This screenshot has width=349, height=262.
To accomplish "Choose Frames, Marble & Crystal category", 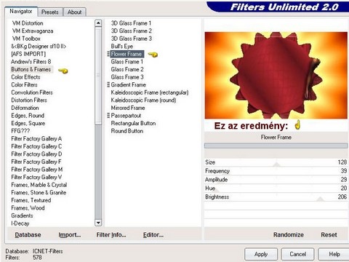I will (x=39, y=185).
